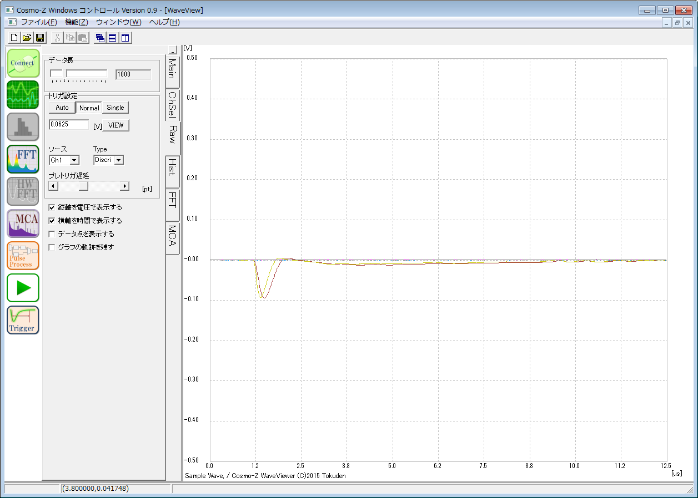698x498 pixels.
Task: Click the open folder toolbar icon
Action: coord(27,38)
